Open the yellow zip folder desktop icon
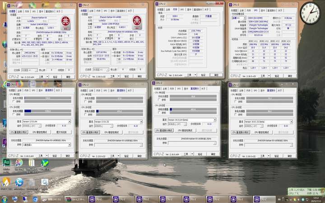Viewport: 325px width, 203px height. pyautogui.click(x=32, y=163)
